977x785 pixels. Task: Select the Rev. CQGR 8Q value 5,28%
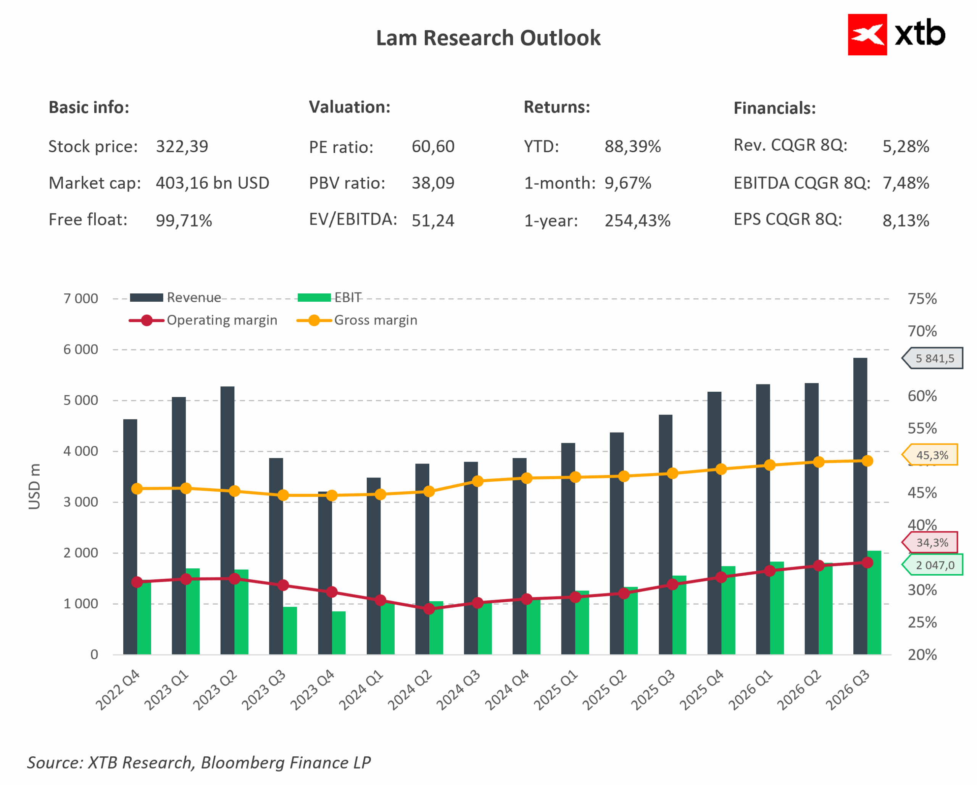[905, 146]
